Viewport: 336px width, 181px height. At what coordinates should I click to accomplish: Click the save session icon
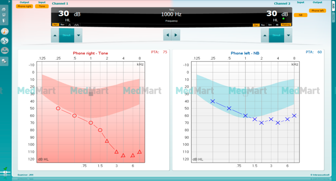(4, 15)
